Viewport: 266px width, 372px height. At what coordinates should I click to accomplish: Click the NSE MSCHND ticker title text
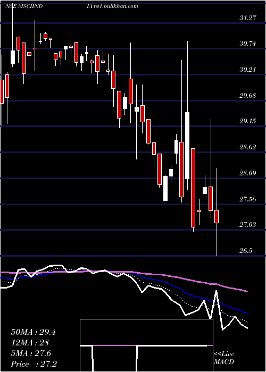click(24, 6)
